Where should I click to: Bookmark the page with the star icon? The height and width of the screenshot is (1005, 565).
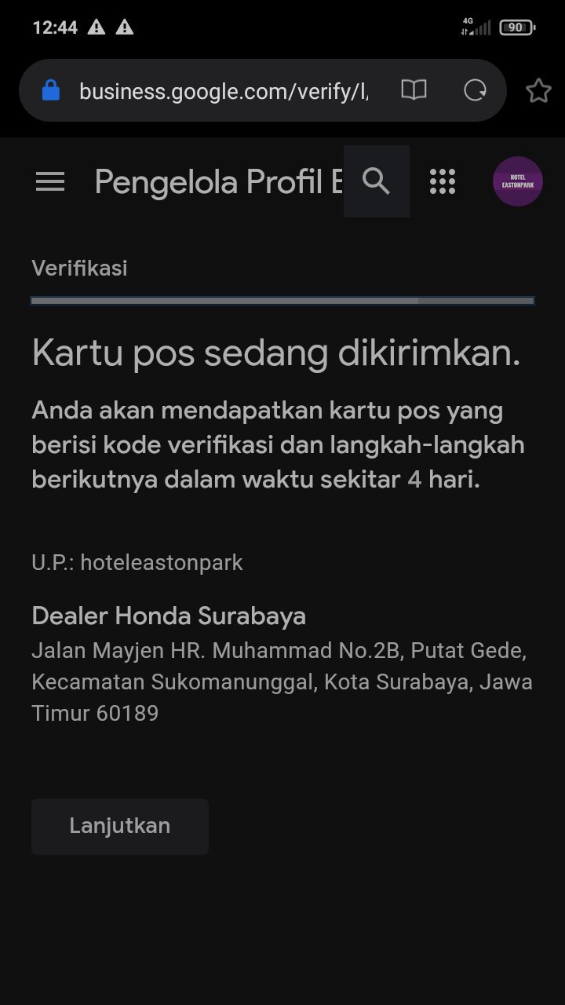click(538, 90)
